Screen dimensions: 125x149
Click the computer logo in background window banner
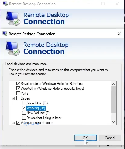tap(13, 18)
